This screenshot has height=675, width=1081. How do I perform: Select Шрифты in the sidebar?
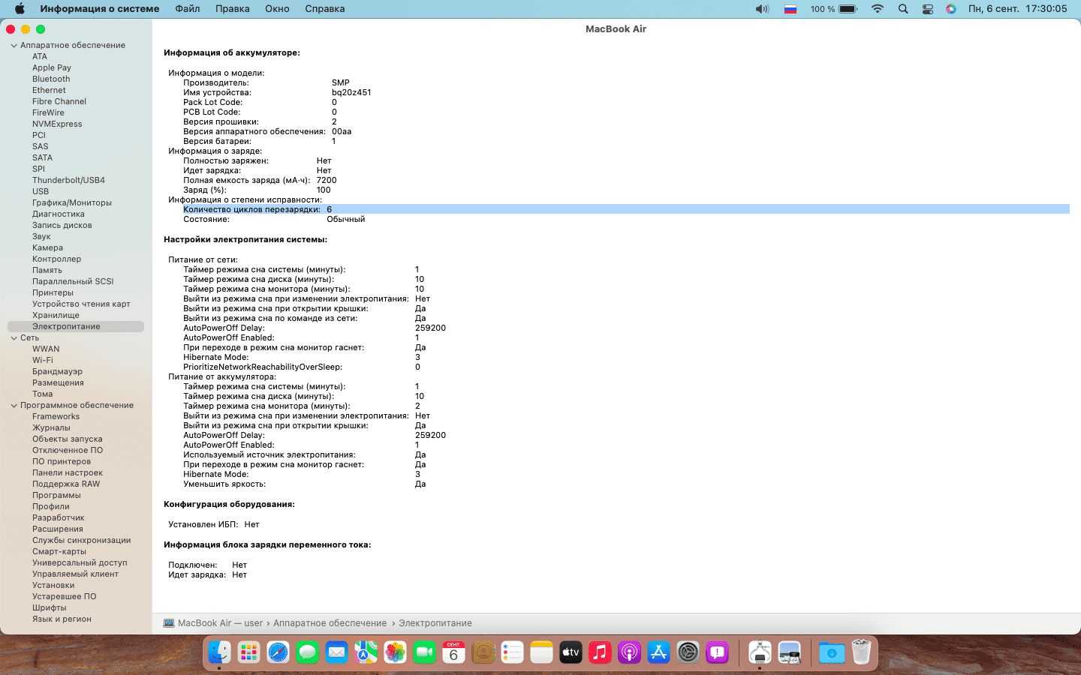tap(50, 607)
